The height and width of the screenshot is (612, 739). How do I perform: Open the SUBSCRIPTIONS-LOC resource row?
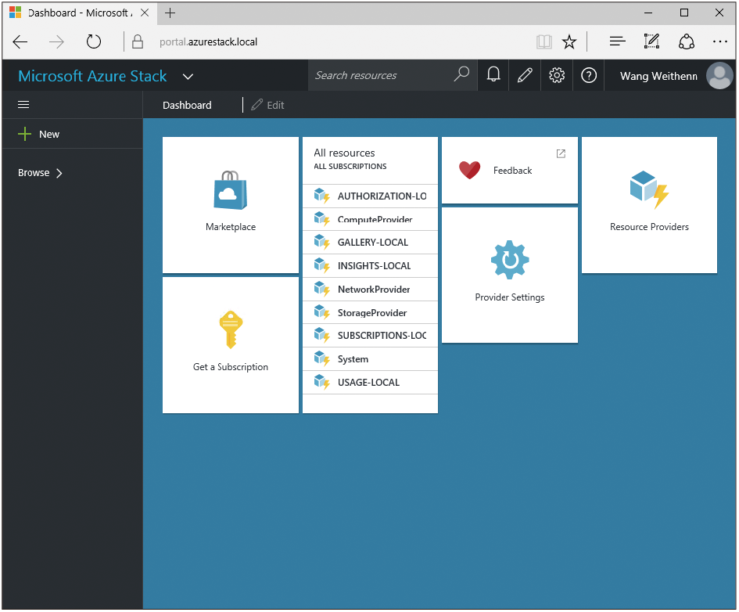(370, 336)
